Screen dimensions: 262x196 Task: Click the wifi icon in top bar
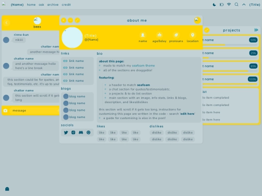click(229, 4)
